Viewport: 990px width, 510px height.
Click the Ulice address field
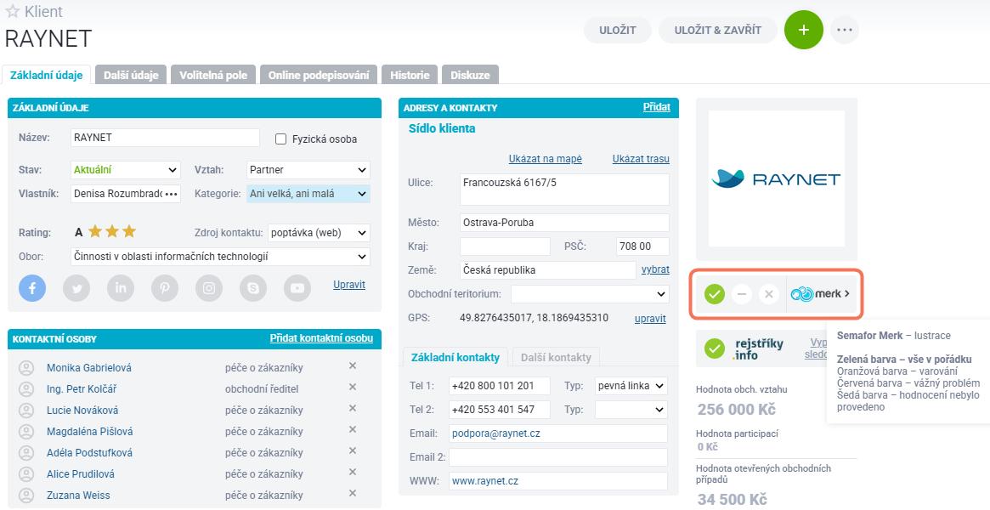tap(564, 190)
